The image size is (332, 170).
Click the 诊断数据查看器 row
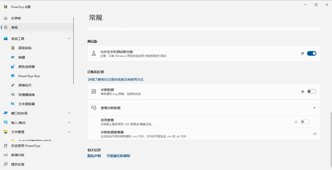coord(204,134)
